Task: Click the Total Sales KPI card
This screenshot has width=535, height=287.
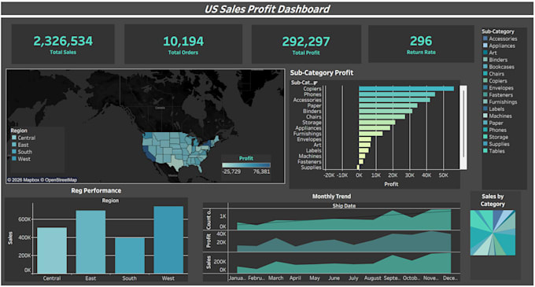Action: pos(63,44)
